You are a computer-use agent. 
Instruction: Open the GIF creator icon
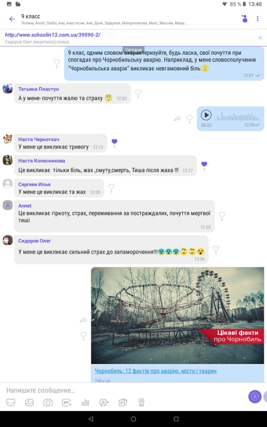point(67,402)
